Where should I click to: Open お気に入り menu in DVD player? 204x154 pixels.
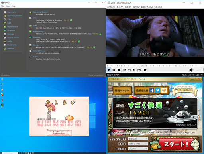[x=147, y=7]
